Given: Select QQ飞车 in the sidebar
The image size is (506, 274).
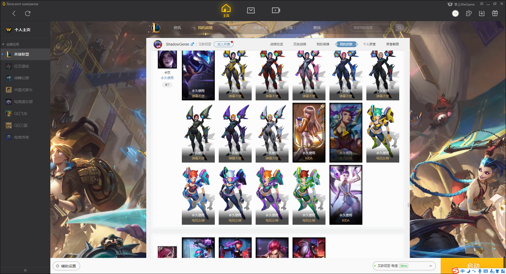Looking at the screenshot, I should (25, 114).
